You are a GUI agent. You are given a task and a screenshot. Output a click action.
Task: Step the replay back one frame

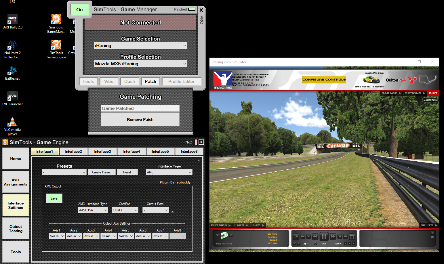(308, 236)
